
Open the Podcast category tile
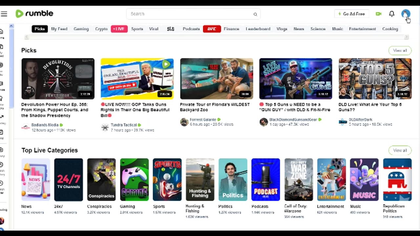click(x=266, y=180)
